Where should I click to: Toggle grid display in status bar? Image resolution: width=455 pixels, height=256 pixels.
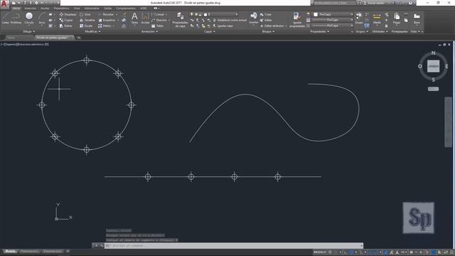330,252
